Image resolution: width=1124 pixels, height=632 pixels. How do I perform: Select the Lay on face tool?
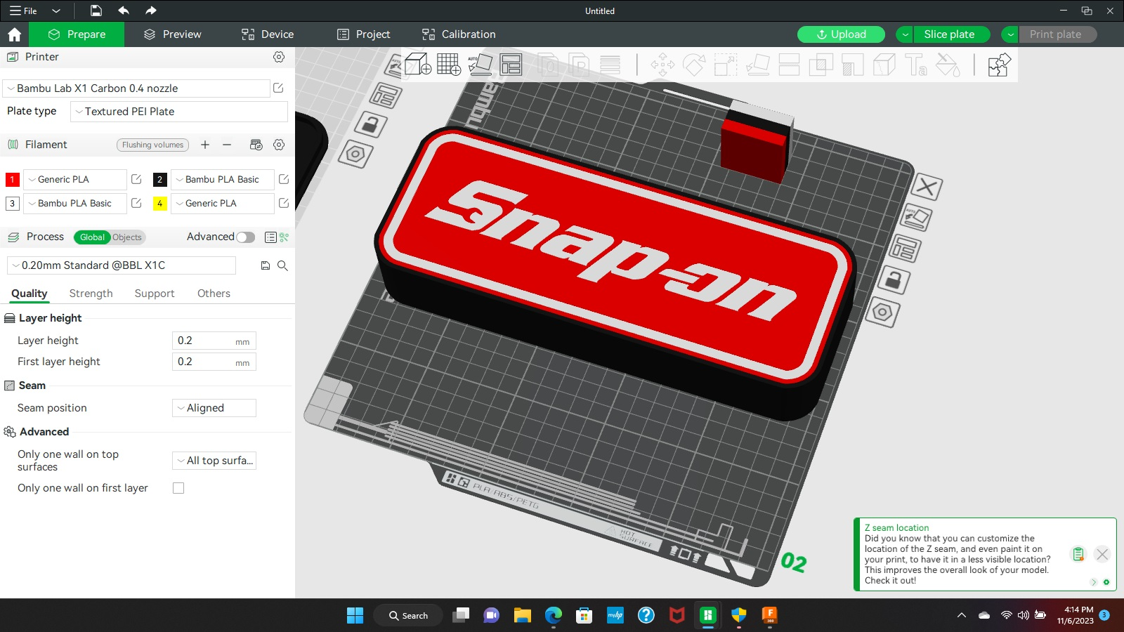758,65
